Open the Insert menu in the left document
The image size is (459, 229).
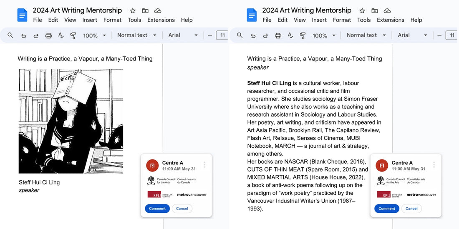click(90, 20)
